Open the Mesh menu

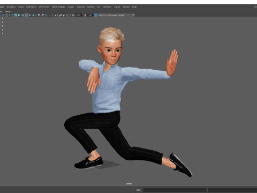(21, 7)
